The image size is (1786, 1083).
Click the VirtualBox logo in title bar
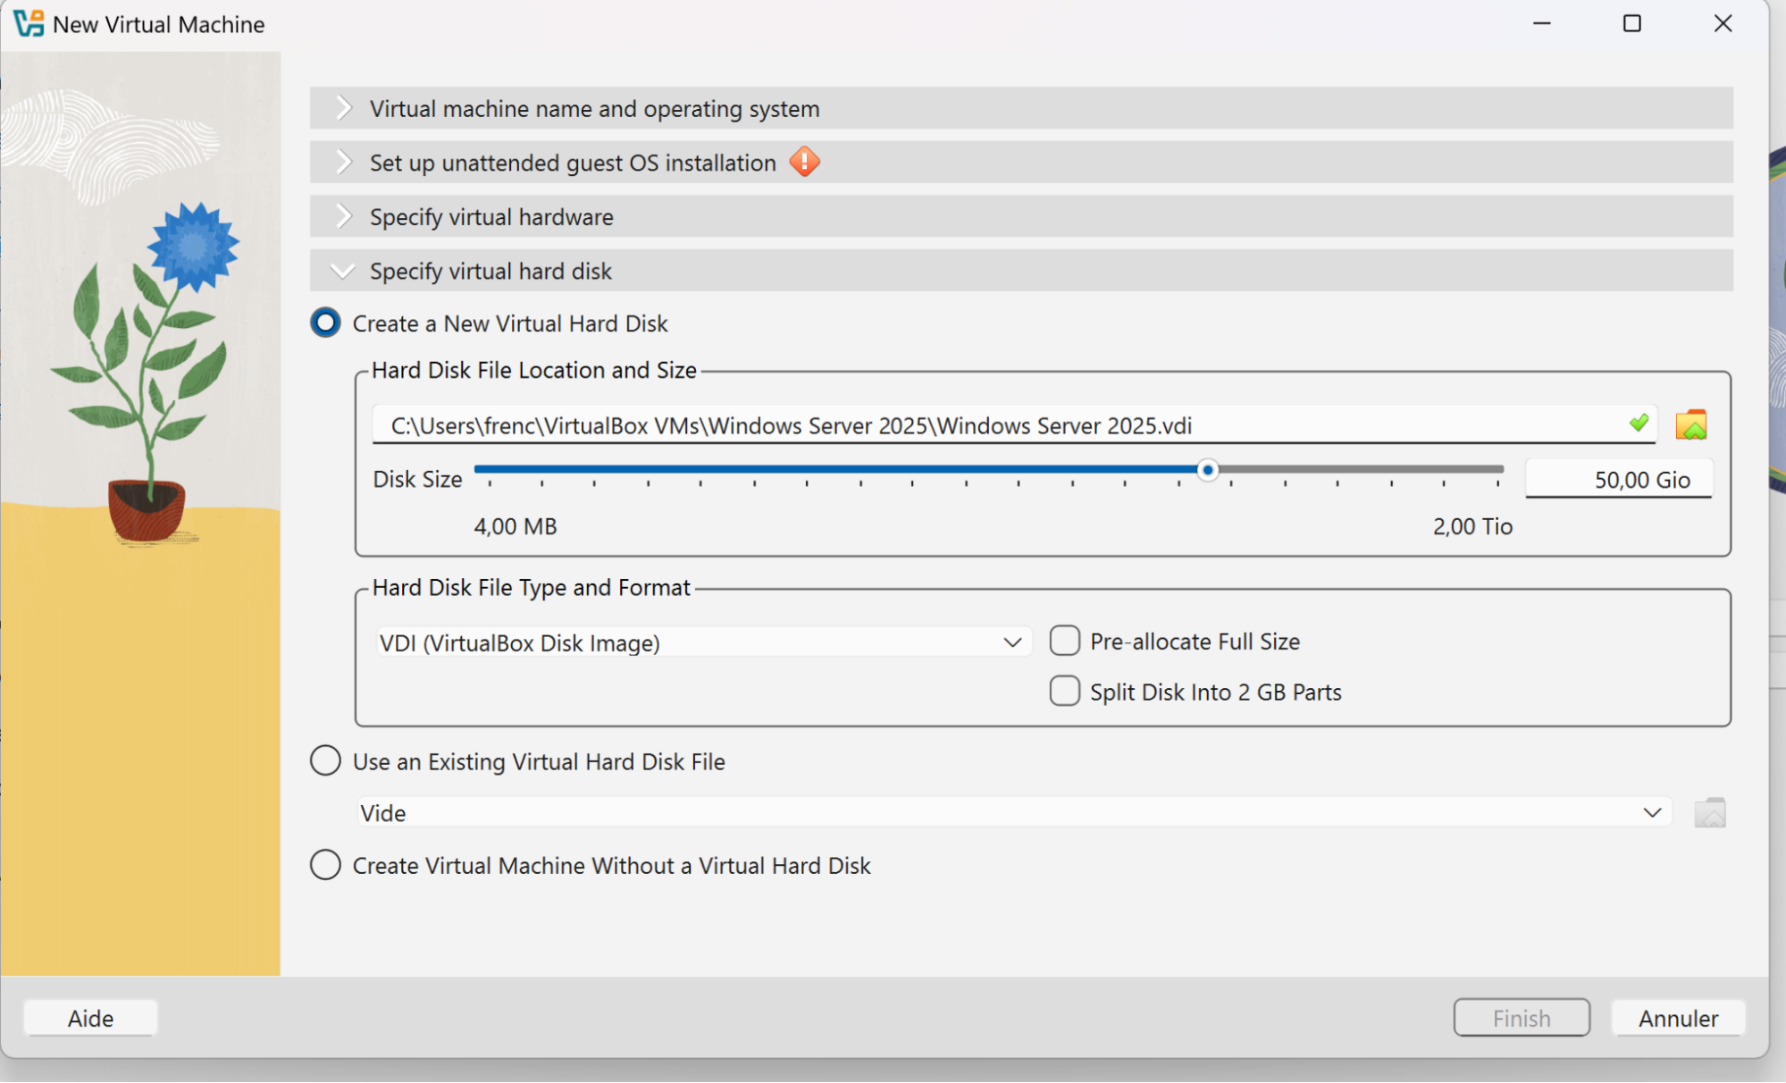click(29, 23)
